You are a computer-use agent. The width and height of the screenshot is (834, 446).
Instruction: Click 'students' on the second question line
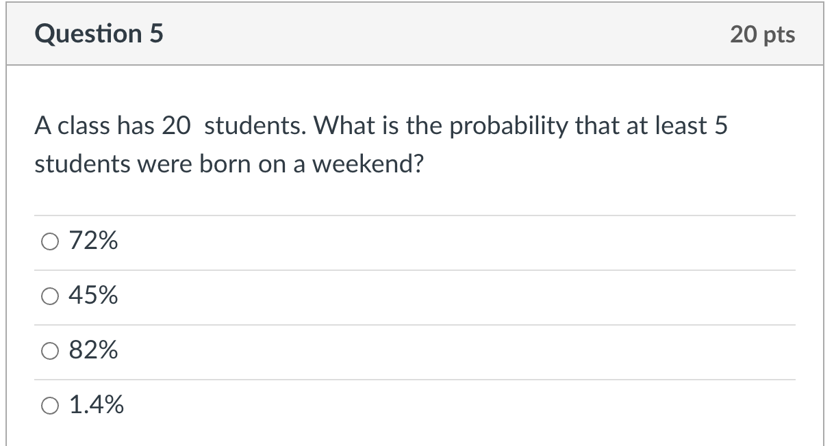(77, 164)
